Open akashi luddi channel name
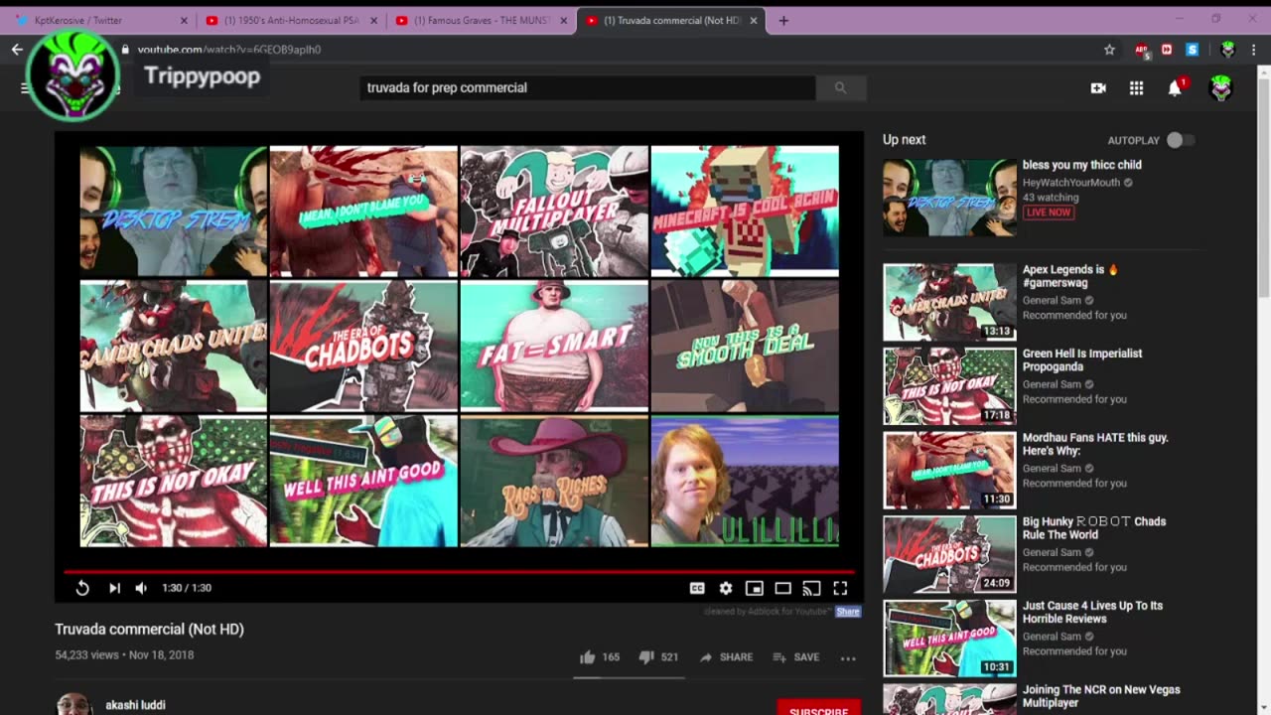 coord(135,705)
